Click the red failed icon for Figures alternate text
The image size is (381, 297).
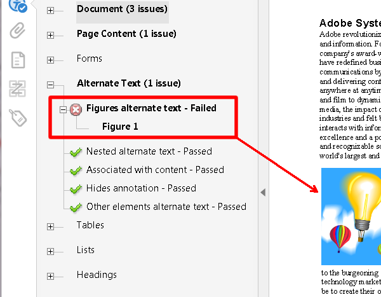click(x=76, y=109)
